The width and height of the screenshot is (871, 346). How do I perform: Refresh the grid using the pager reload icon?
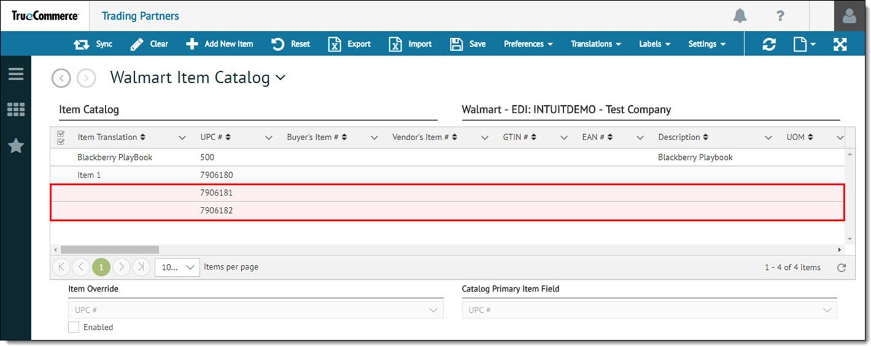coord(842,268)
